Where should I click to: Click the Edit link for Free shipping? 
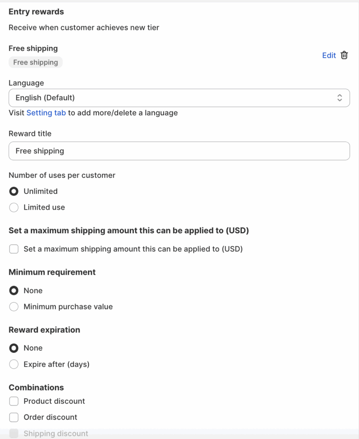329,55
